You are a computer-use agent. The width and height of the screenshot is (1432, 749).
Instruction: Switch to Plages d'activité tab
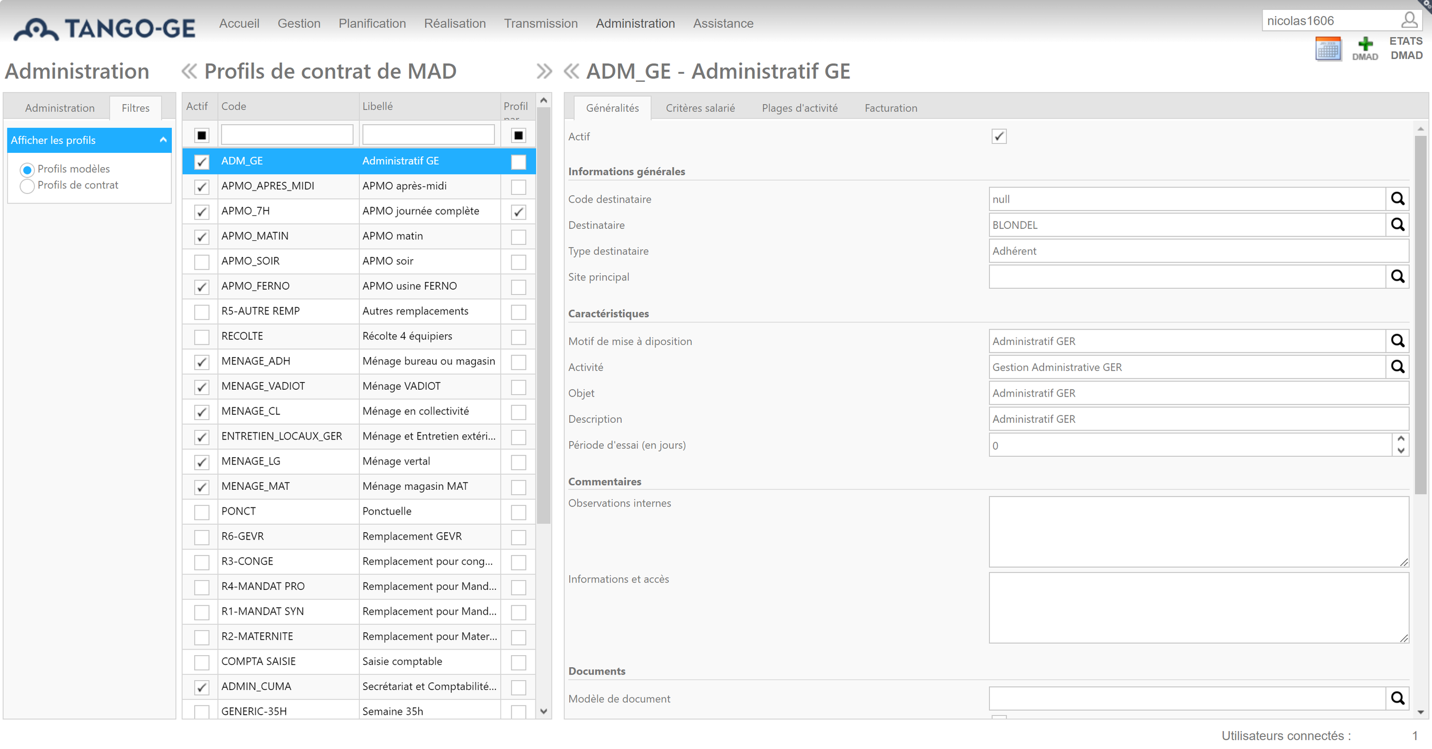coord(800,108)
